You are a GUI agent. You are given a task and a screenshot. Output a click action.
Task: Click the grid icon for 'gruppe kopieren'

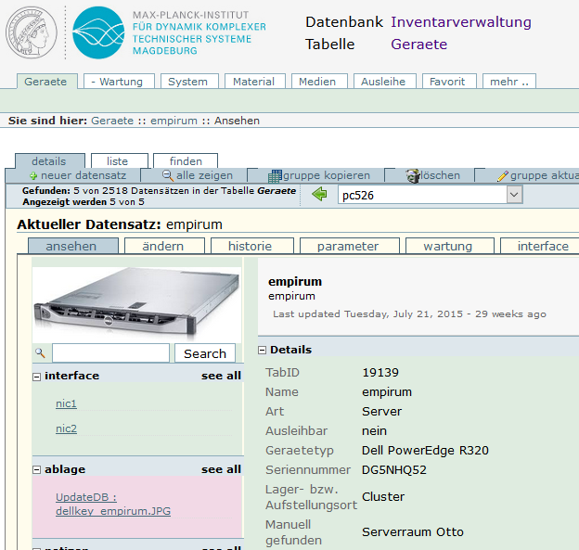click(275, 175)
